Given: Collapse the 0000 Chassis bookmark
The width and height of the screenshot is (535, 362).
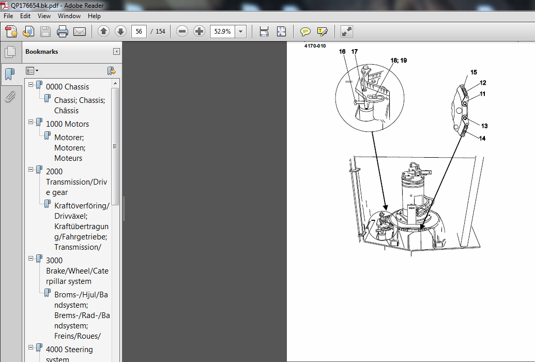Looking at the screenshot, I should pos(30,84).
